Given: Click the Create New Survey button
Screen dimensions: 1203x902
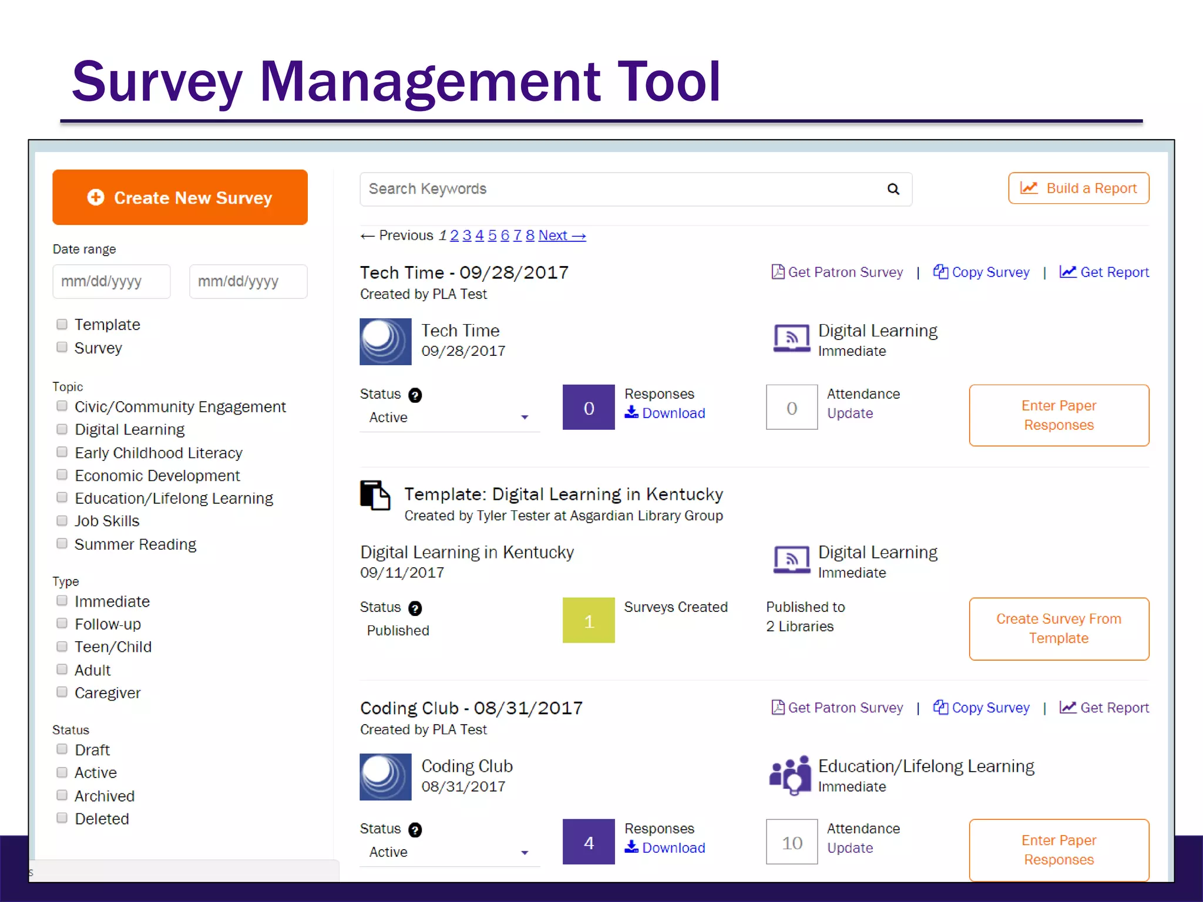Looking at the screenshot, I should pyautogui.click(x=180, y=197).
